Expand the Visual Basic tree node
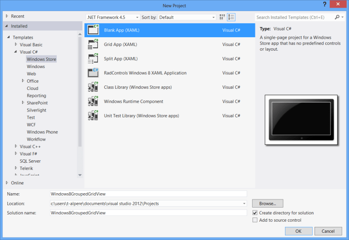Screen dimensions: 349x240 click(16, 44)
